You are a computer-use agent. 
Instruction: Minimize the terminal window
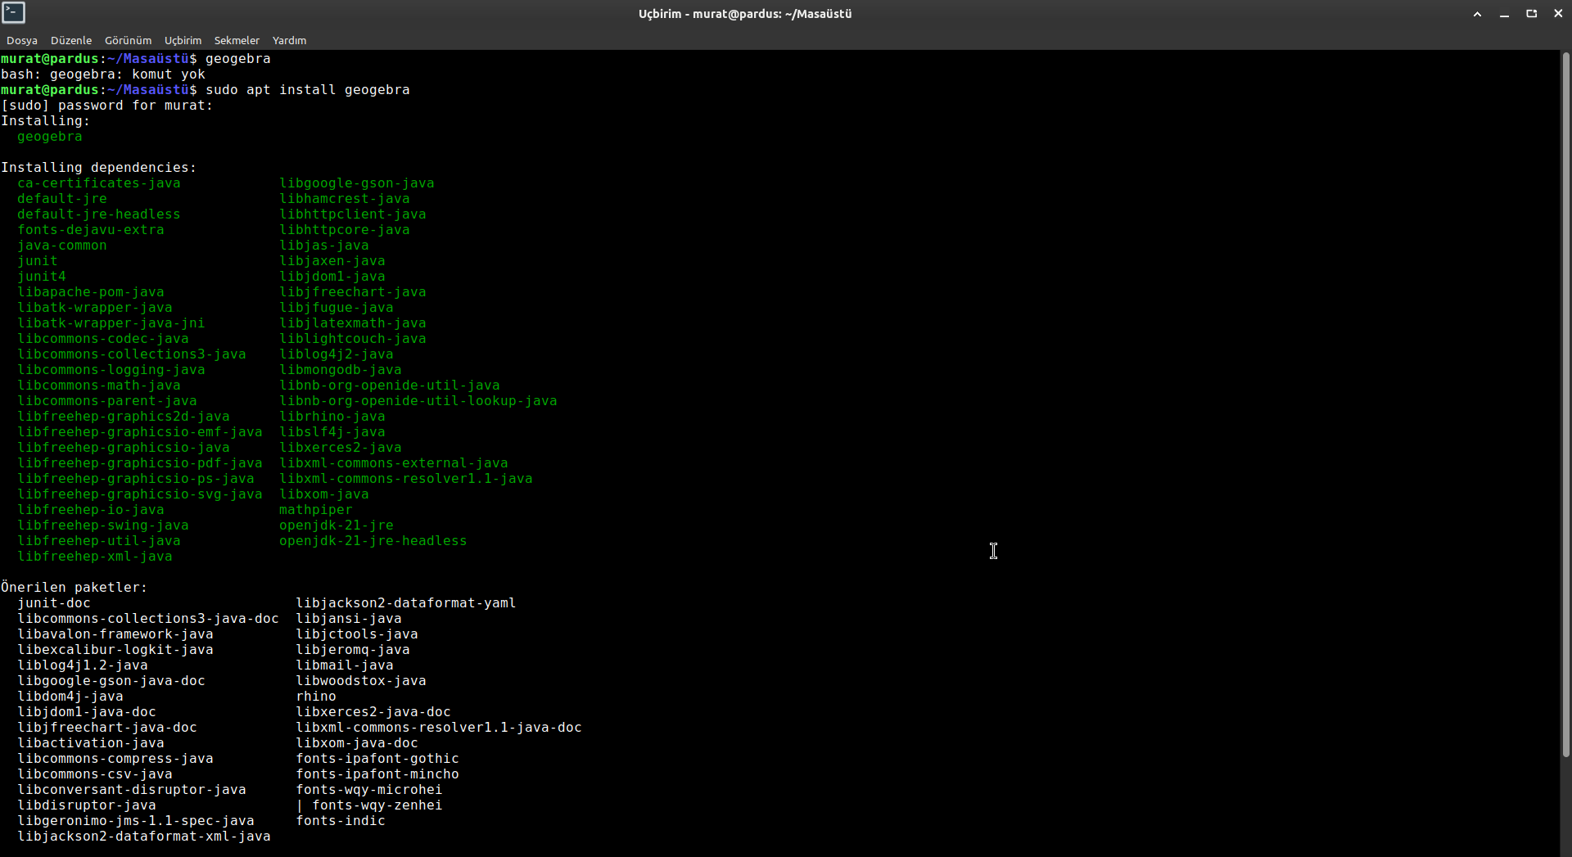point(1504,14)
